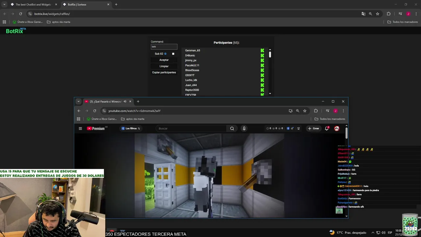Tick the Sub X2 checkbox

tap(173, 54)
